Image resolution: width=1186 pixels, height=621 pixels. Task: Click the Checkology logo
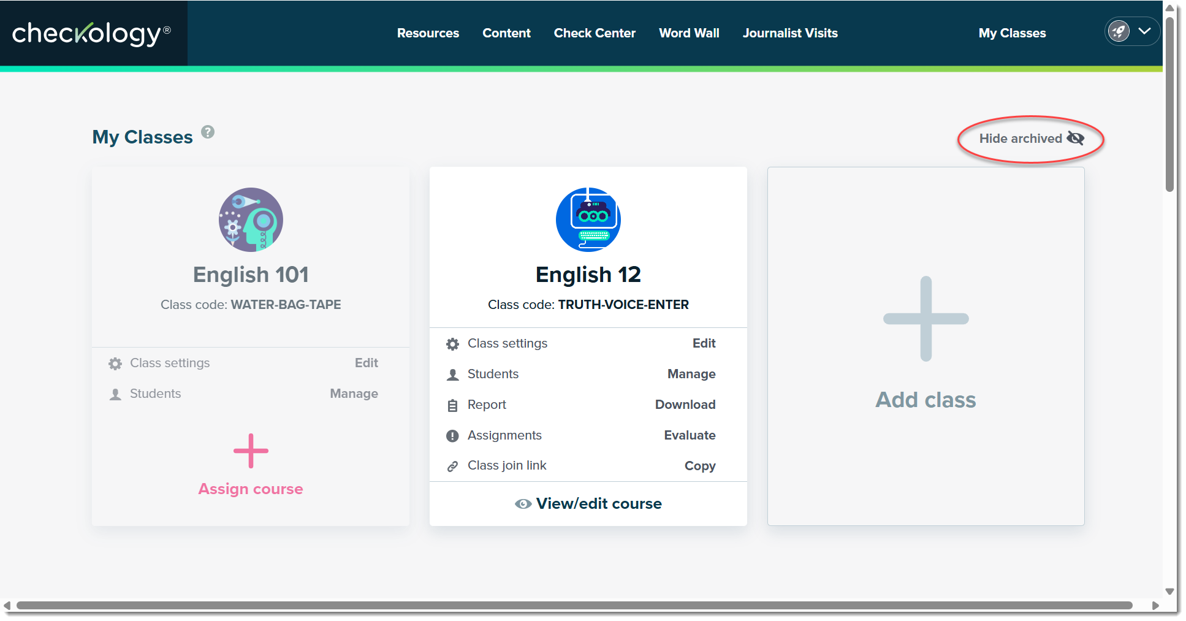[91, 33]
